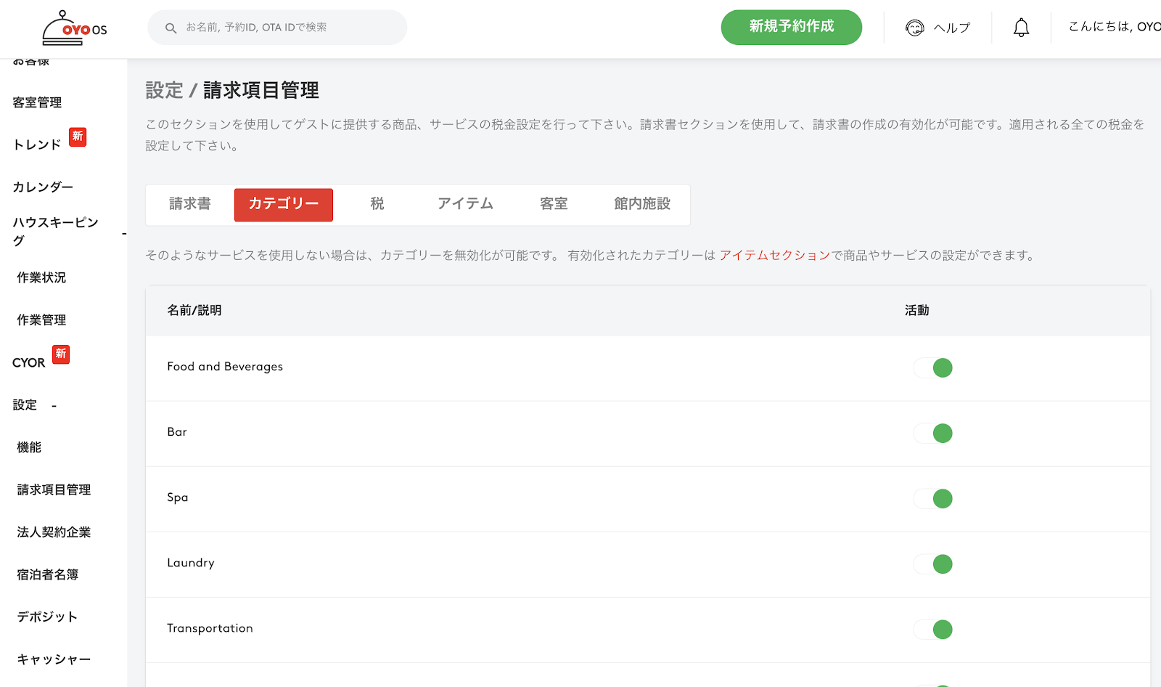This screenshot has width=1161, height=687.
Task: Click the help face icon
Action: 915,28
